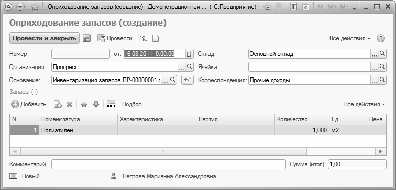Click the Провести и закрыть button
This screenshot has width=396, height=190.
(x=45, y=38)
